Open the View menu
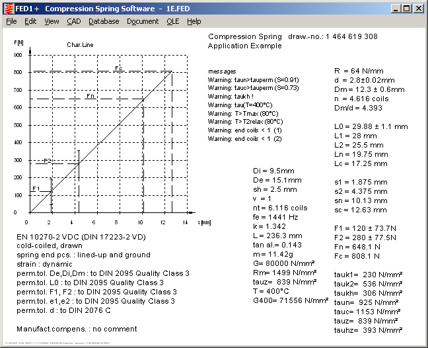 point(52,21)
